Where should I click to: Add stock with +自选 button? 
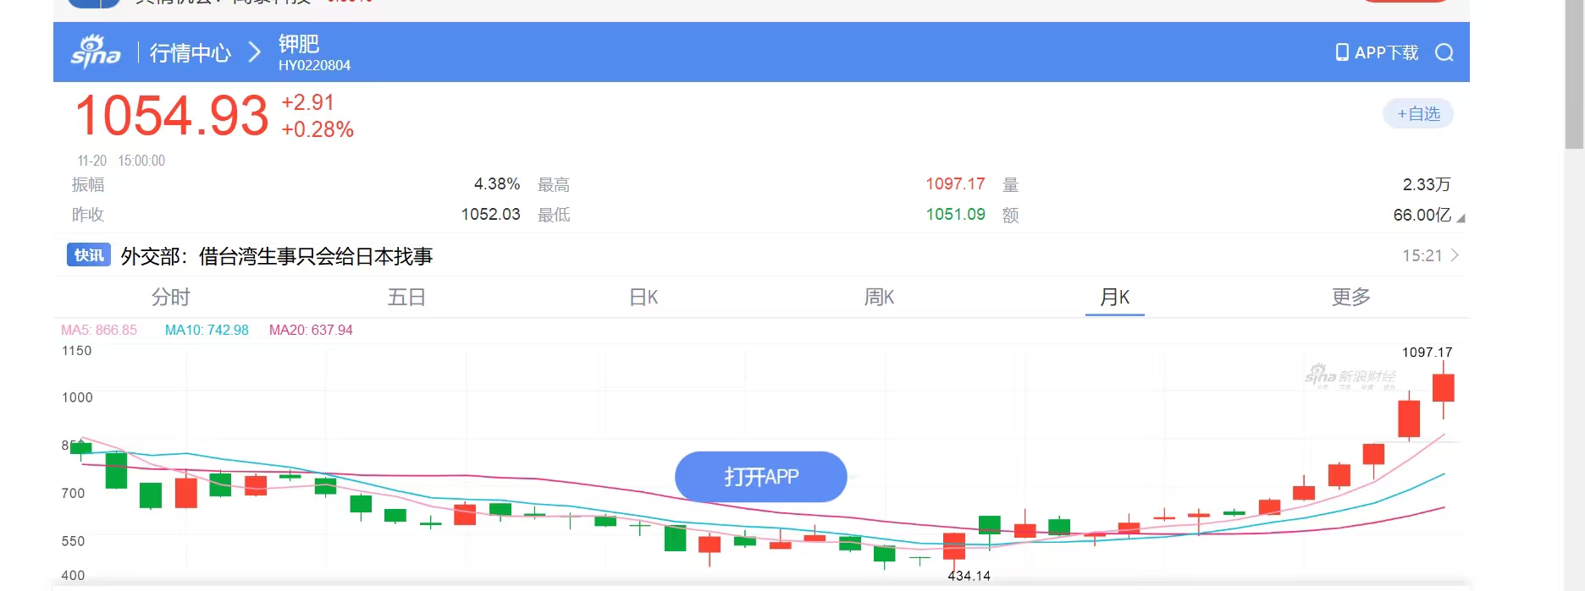[1418, 113]
